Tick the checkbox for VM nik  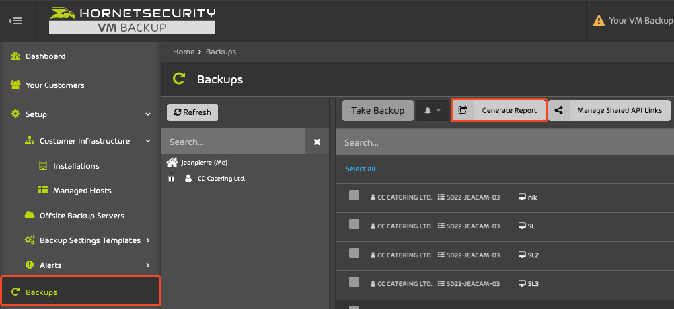354,195
